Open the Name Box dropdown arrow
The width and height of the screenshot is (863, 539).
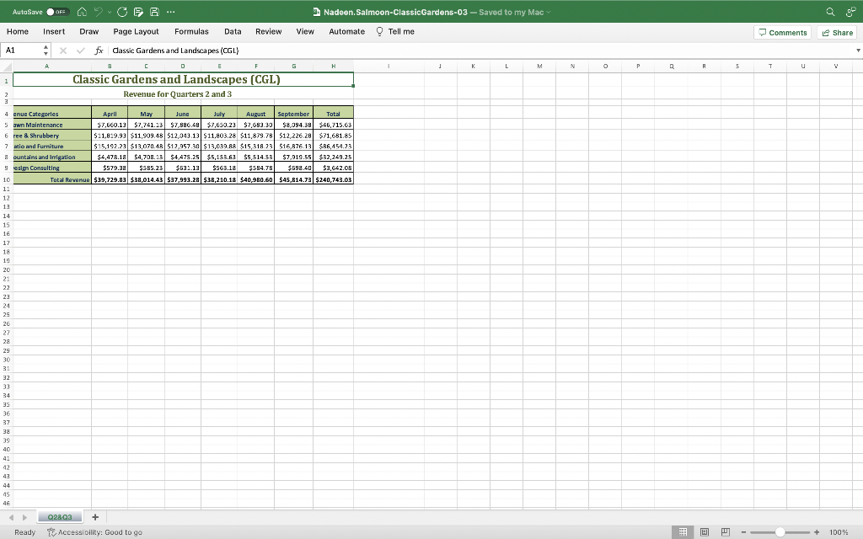point(46,49)
